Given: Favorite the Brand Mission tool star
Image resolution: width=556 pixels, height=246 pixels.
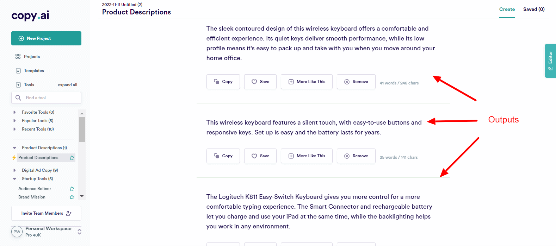Looking at the screenshot, I should point(72,197).
